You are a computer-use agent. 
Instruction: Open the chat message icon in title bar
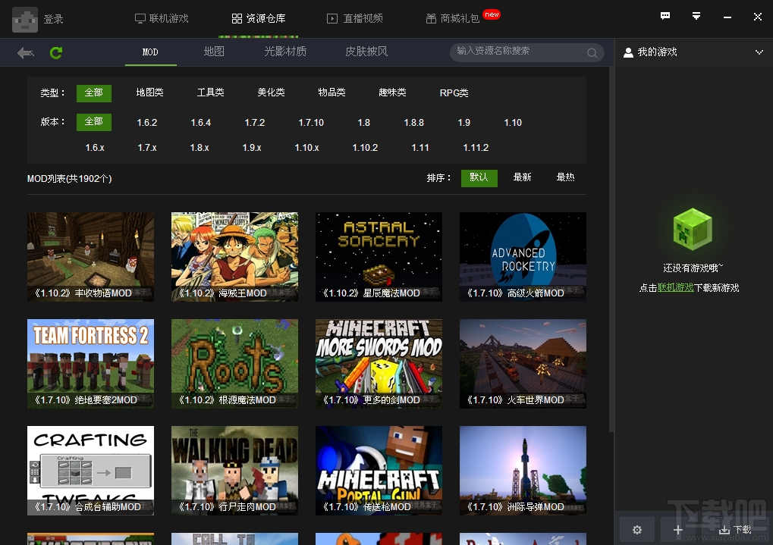click(665, 16)
